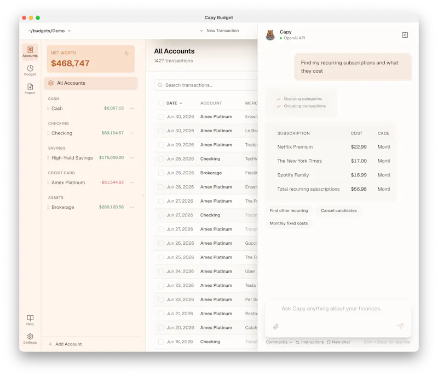Screen dimensions: 438x377
Task: Send the message with paper plane icon
Action: coord(401,326)
